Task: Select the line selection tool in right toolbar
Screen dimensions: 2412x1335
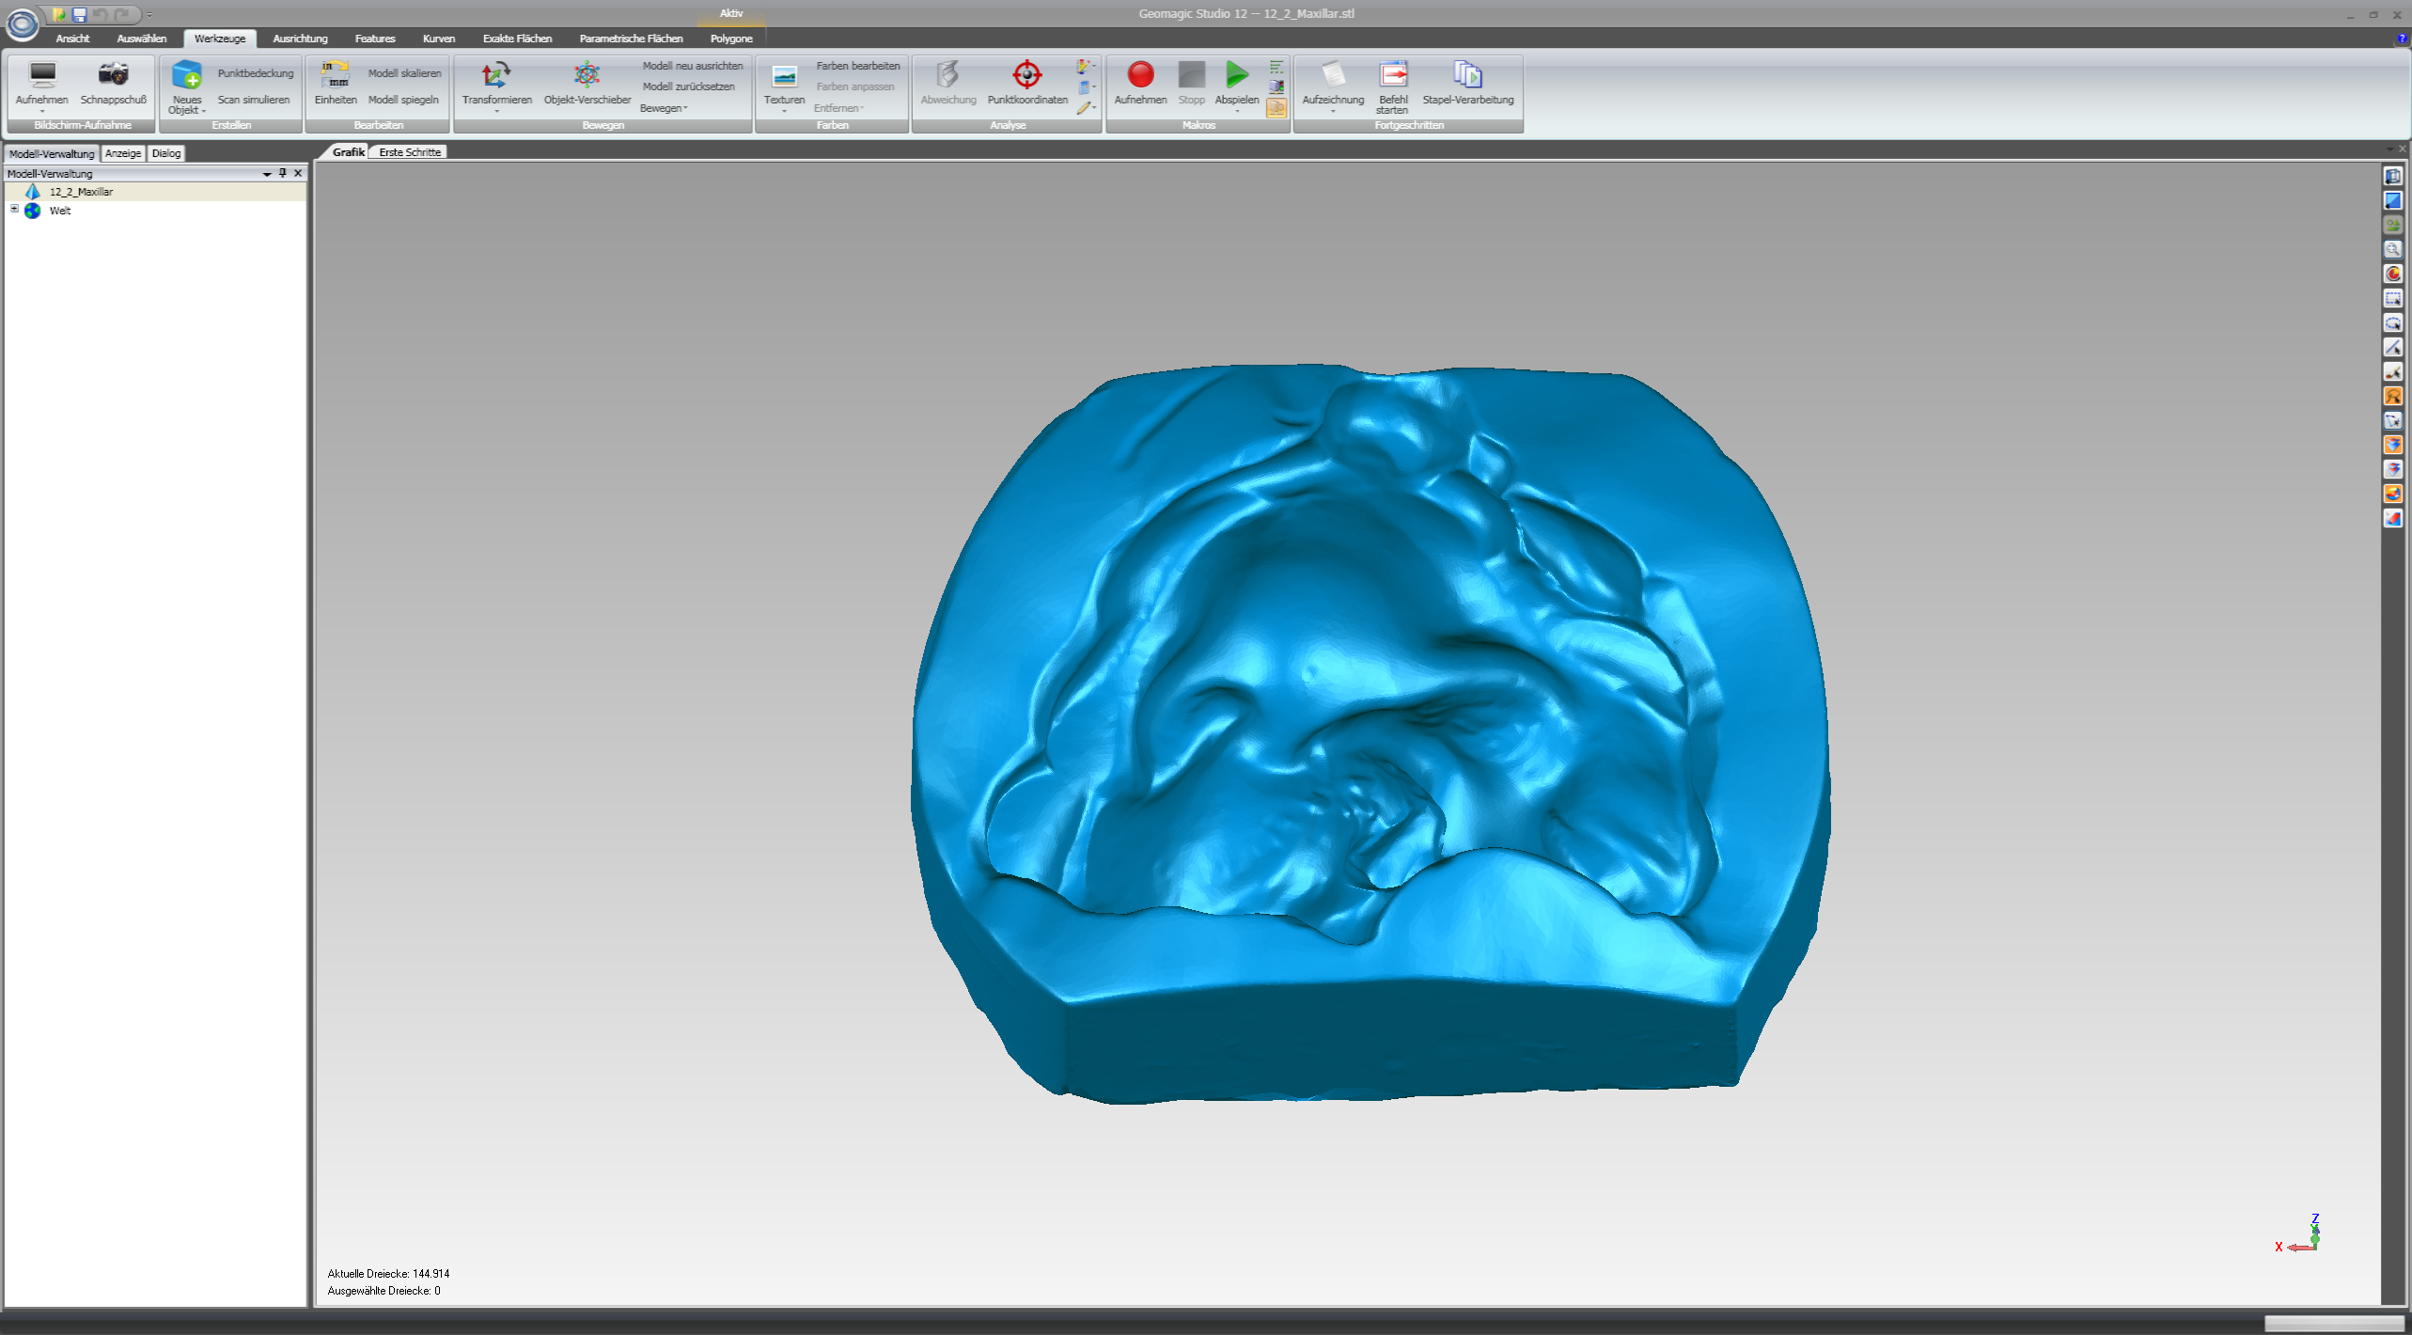Action: point(2393,347)
